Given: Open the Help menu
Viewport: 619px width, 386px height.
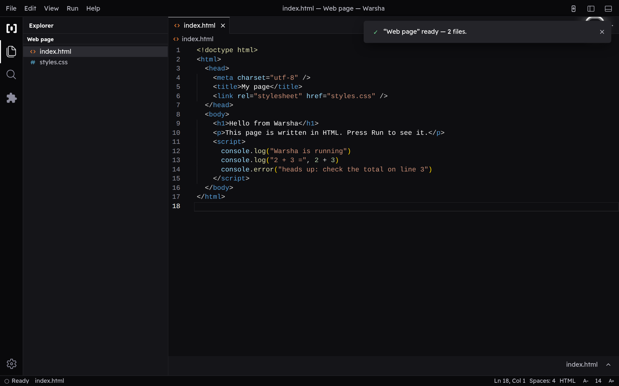Looking at the screenshot, I should tap(93, 8).
